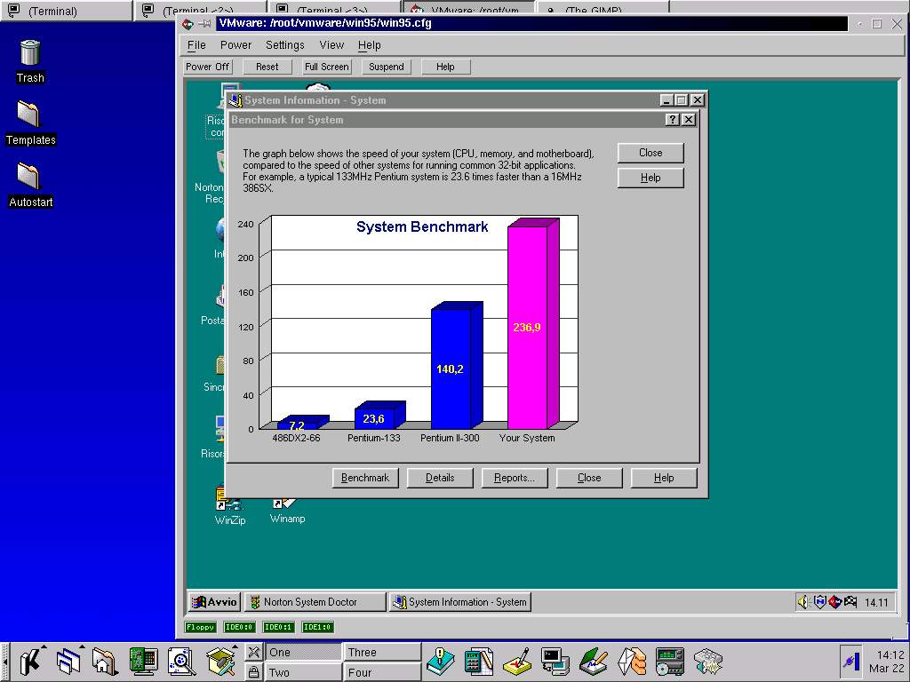Image resolution: width=910 pixels, height=682 pixels.
Task: Suspend the virtual machine
Action: click(386, 67)
